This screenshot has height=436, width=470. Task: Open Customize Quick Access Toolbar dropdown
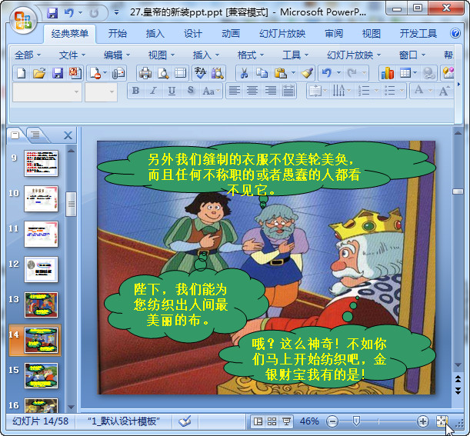pos(116,12)
